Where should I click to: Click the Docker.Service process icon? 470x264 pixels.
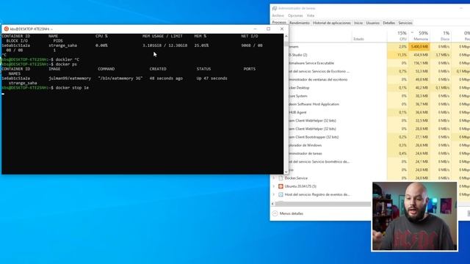coord(281,178)
